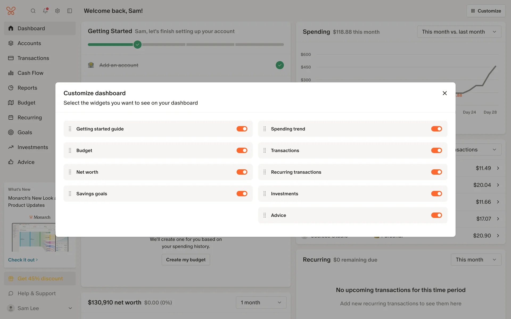Switch off Recurring transactions widget

(436, 172)
